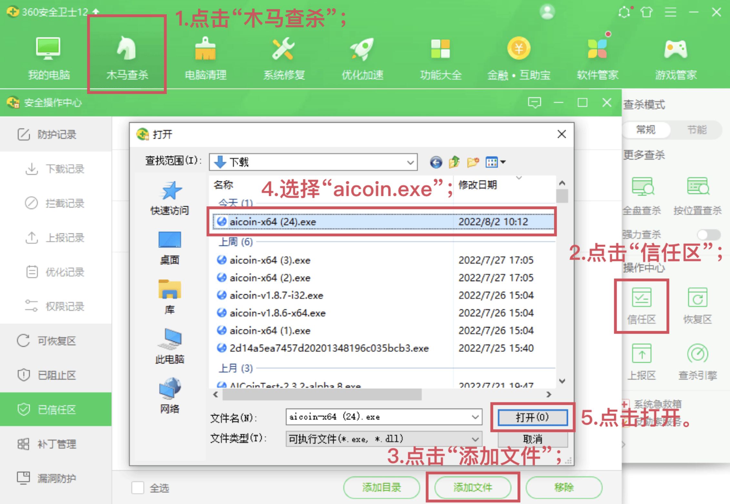Viewport: 730px width, 504px height.
Task: Open the 信任区 trust zone
Action: [x=642, y=306]
